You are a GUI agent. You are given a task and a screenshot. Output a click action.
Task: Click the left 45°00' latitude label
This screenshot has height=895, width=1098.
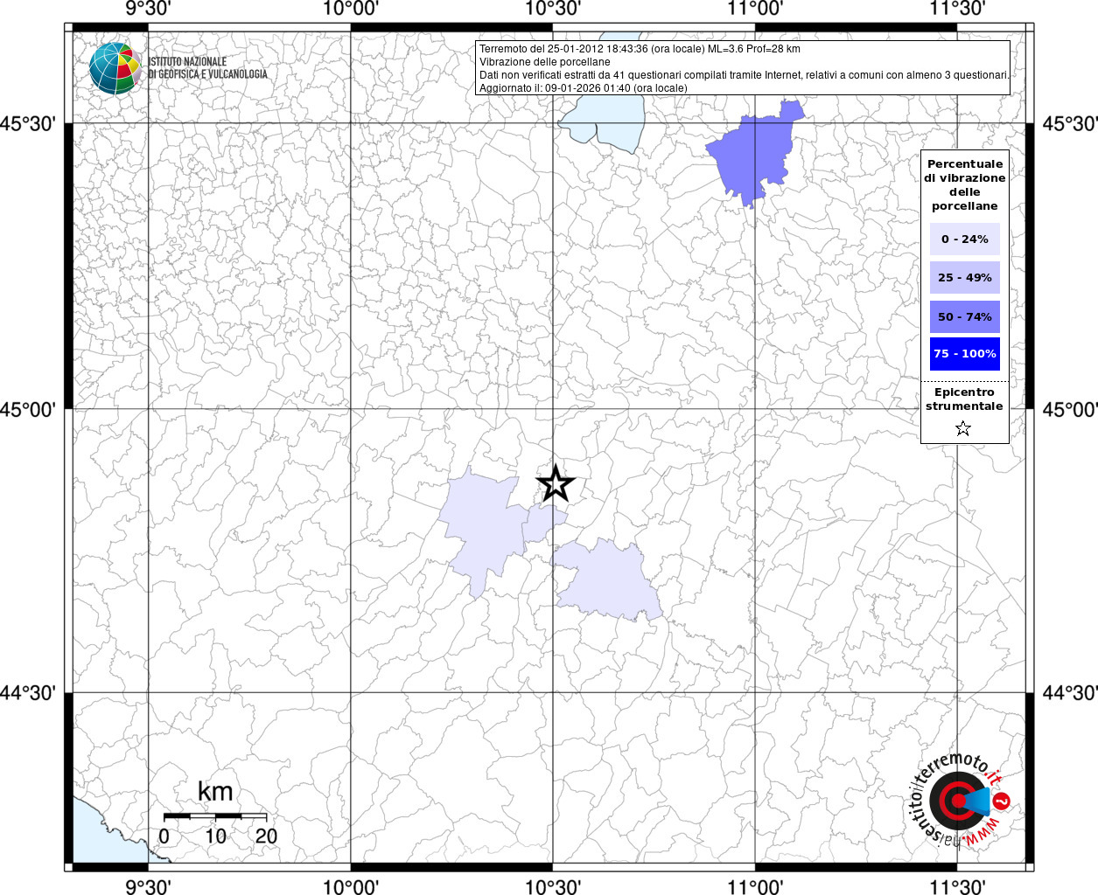[x=29, y=409]
